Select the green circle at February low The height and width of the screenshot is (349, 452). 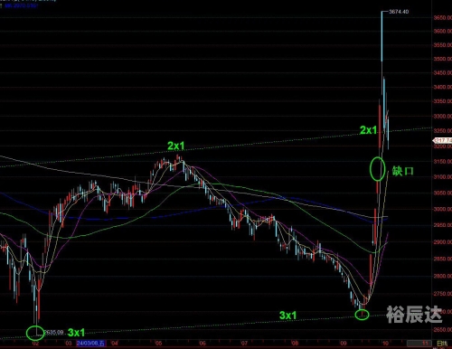35,333
